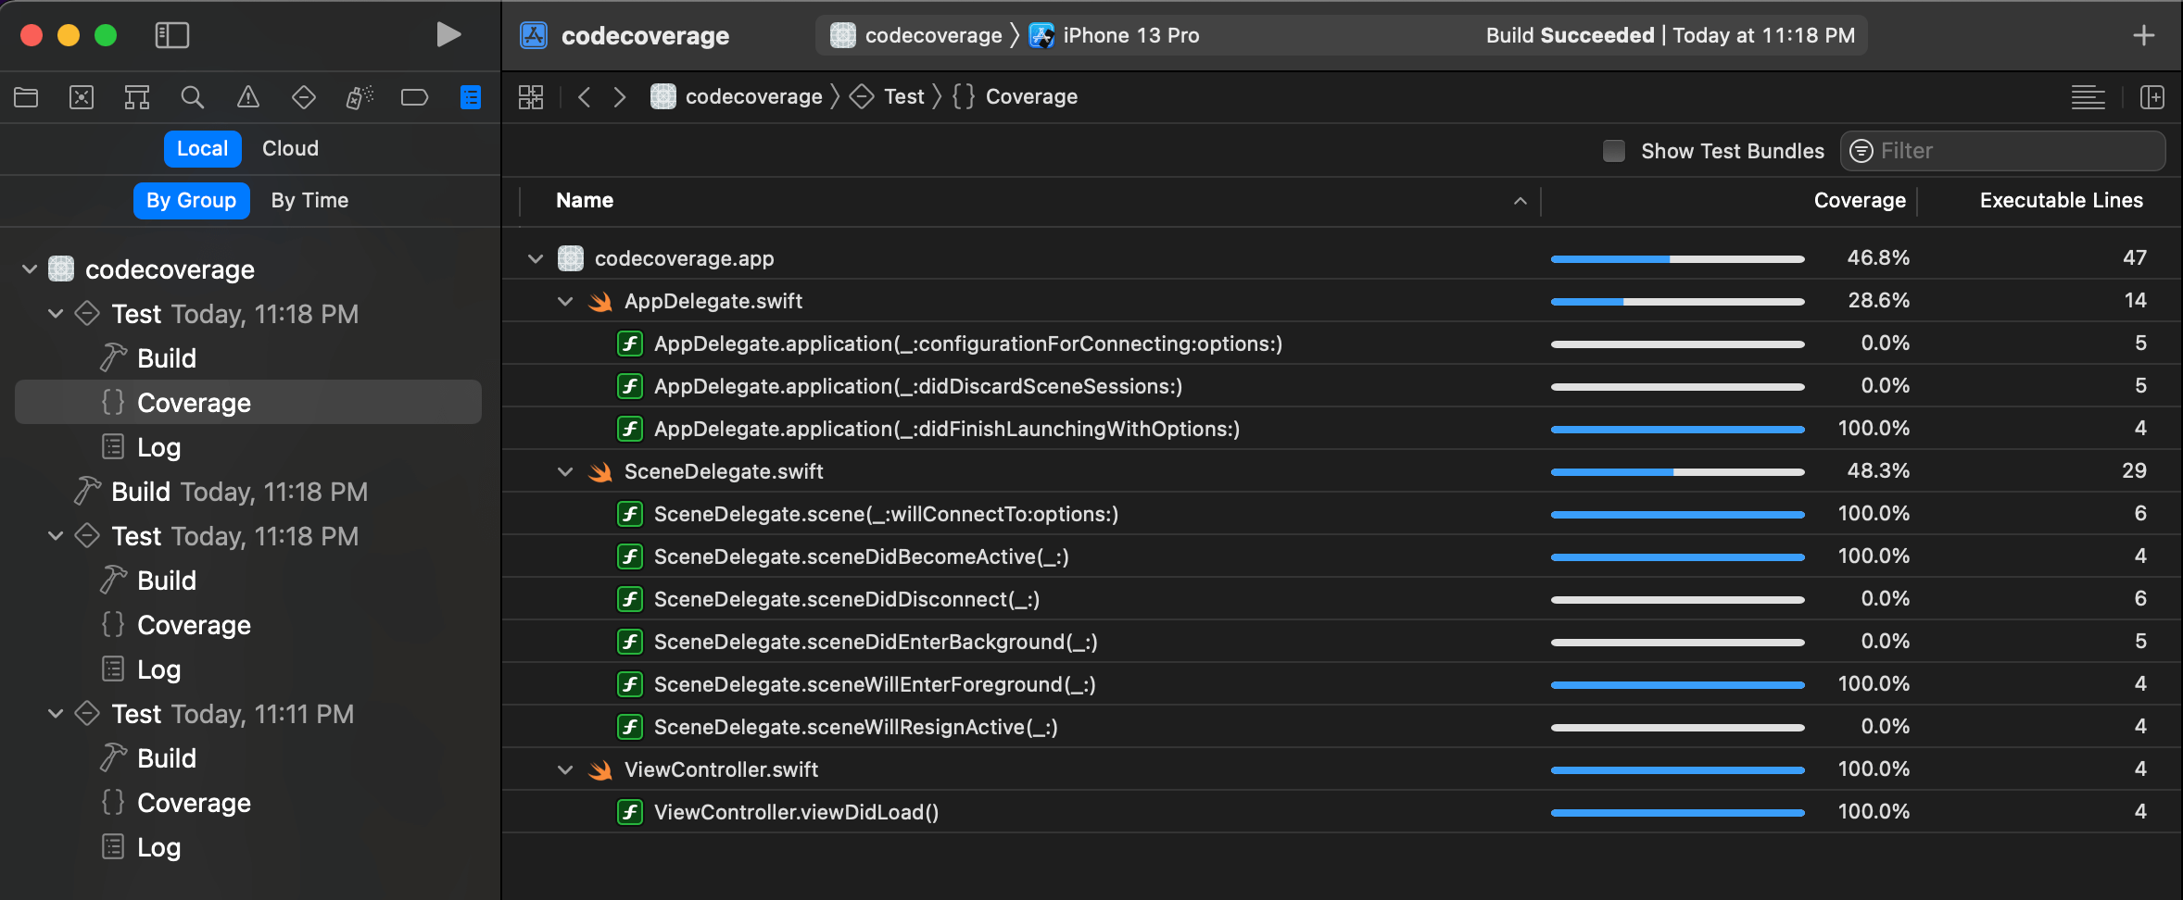Viewport: 2183px width, 900px height.
Task: Click the codecoverage breadcrumb in the jump bar
Action: click(737, 97)
